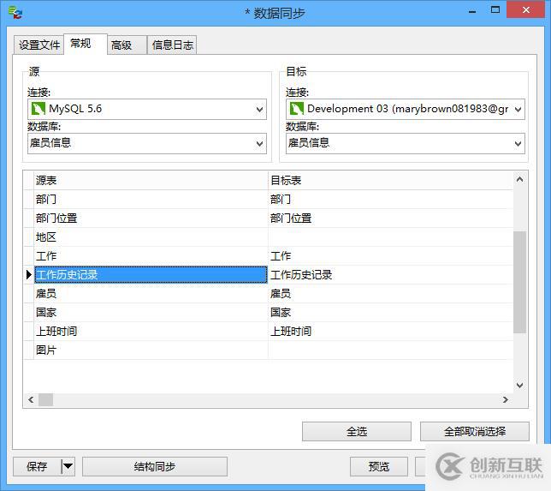Click the 结构同步 button
Screen dimensions: 551x491
pyautogui.click(x=155, y=466)
